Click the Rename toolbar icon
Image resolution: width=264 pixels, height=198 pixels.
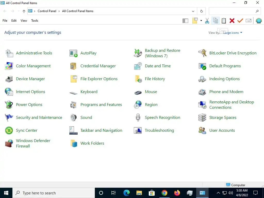tap(249, 21)
